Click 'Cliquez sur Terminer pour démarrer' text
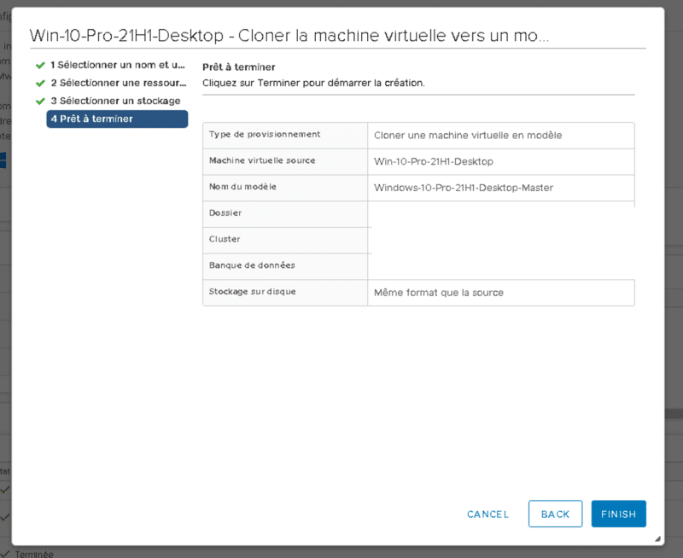This screenshot has height=558, width=683. tap(313, 83)
